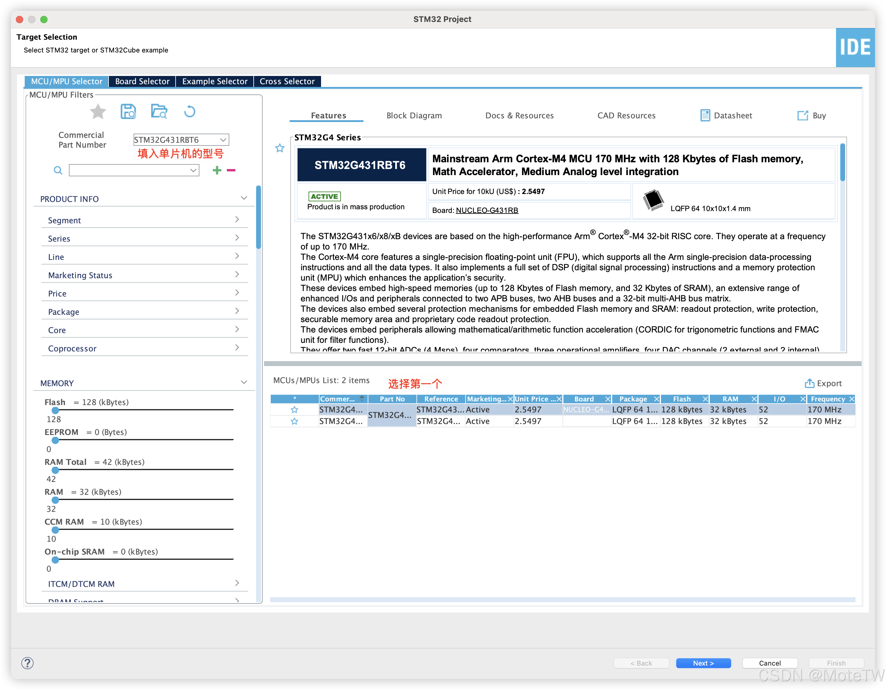
Task: Open the help question mark icon
Action: [x=27, y=663]
